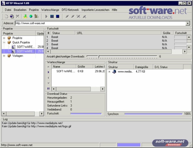Expand the Vorlagen tree node
The height and width of the screenshot is (148, 193).
4,56
